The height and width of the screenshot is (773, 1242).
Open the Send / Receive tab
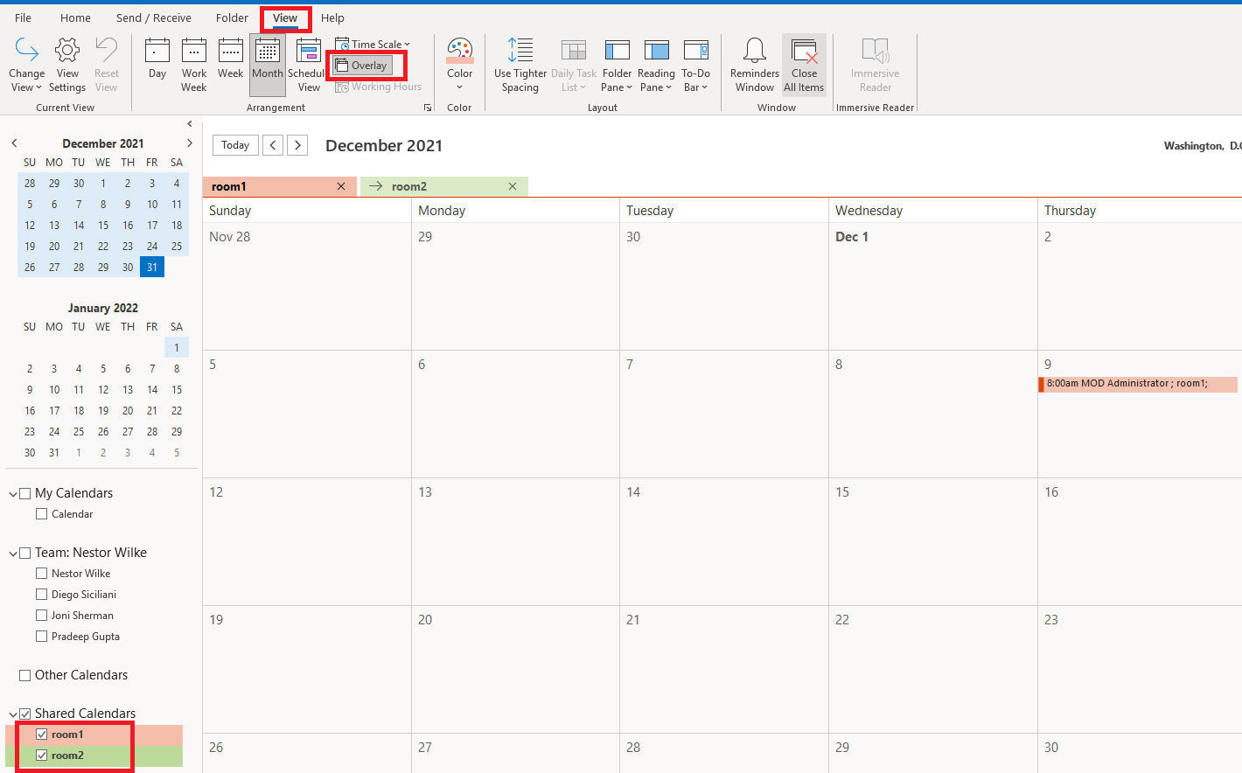pos(153,17)
